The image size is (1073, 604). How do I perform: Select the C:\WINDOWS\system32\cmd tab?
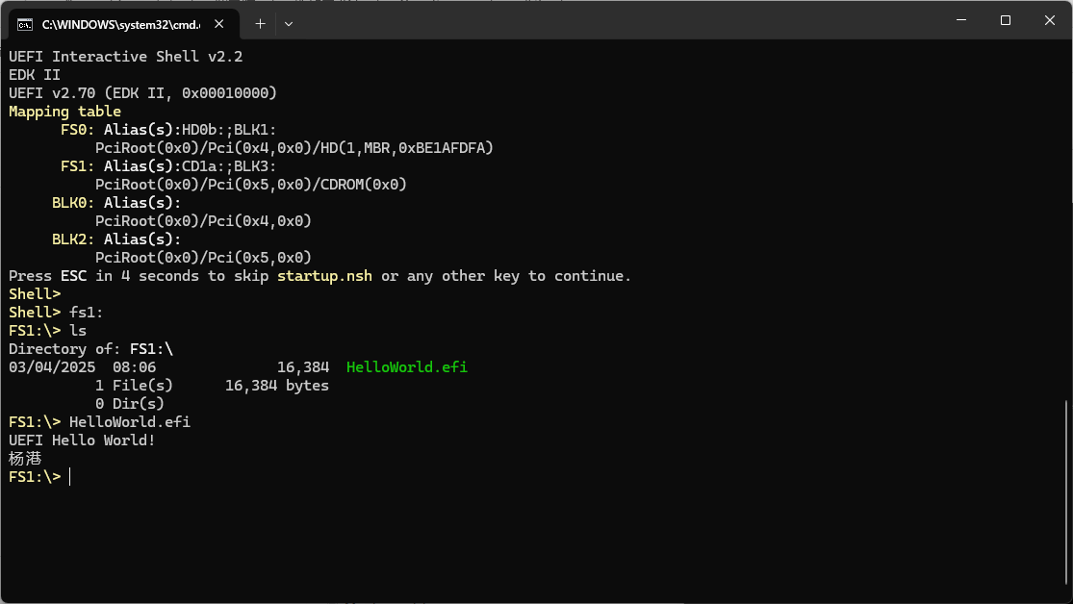point(124,24)
